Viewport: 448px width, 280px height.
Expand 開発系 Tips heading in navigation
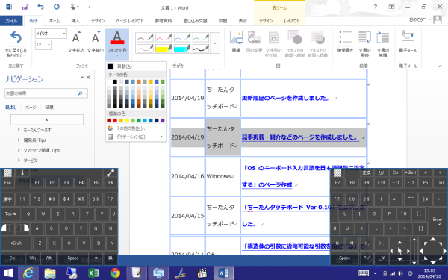19,140
